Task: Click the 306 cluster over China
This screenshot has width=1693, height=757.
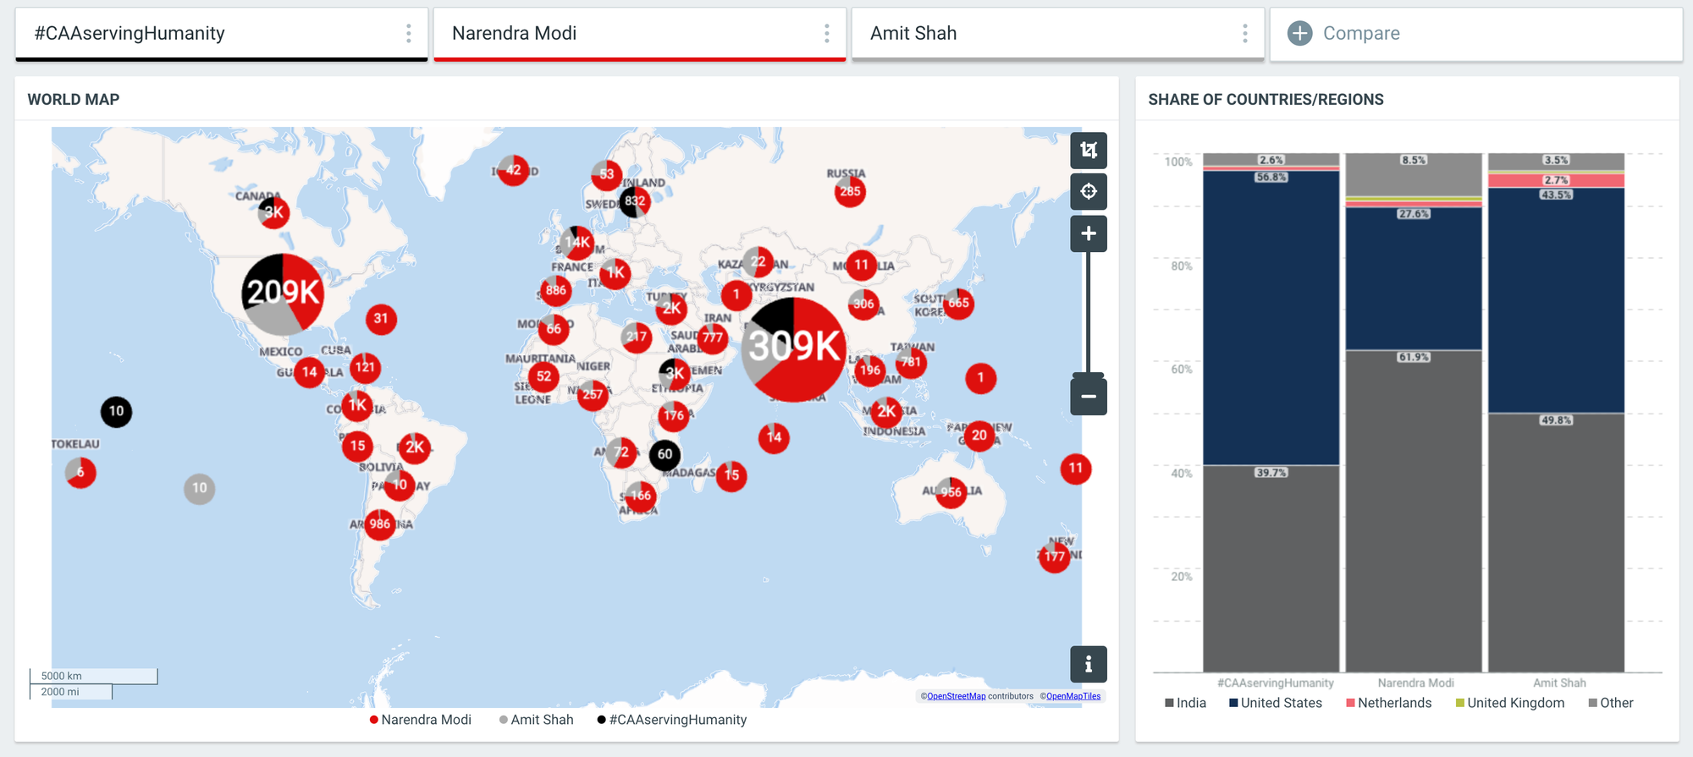Action: (863, 304)
